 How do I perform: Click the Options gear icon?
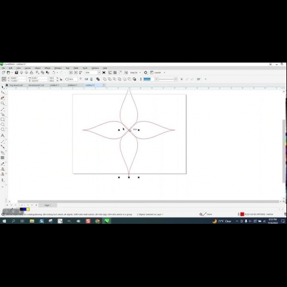click(x=146, y=72)
